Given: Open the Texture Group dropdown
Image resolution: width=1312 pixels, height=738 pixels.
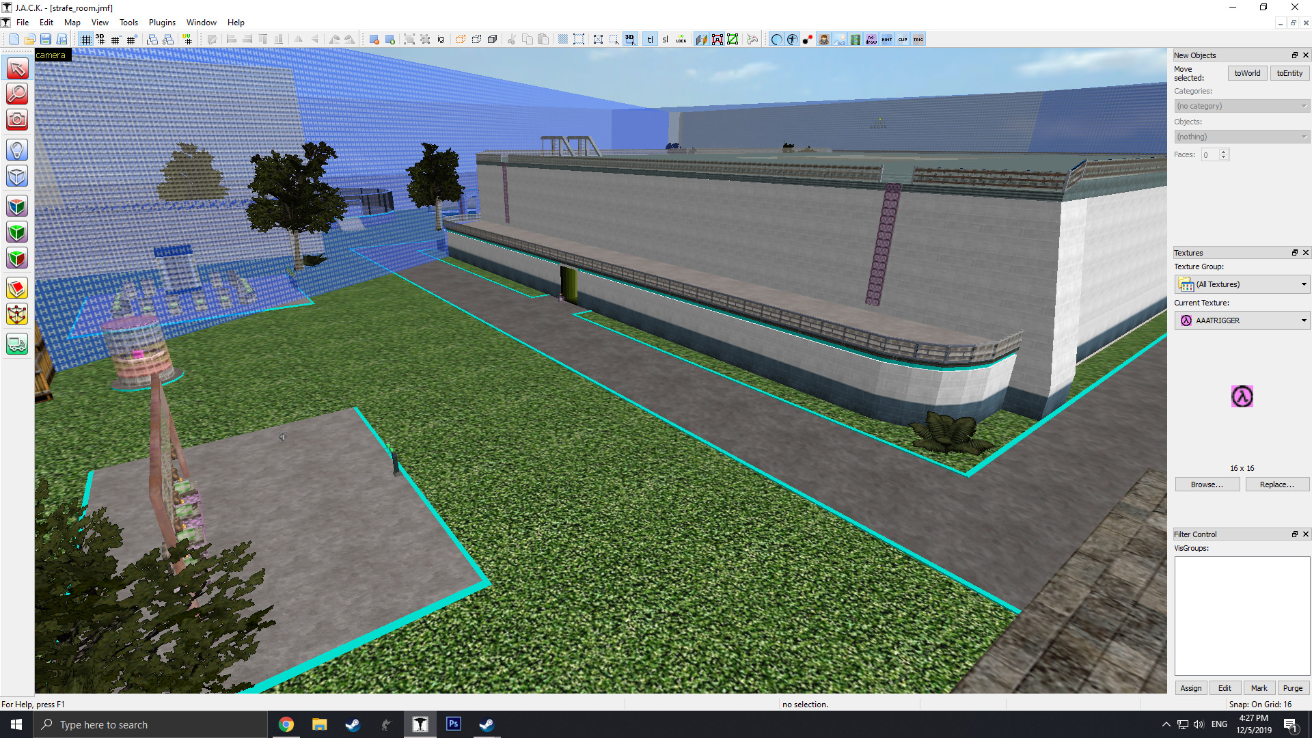Looking at the screenshot, I should pyautogui.click(x=1242, y=284).
